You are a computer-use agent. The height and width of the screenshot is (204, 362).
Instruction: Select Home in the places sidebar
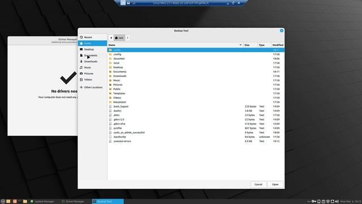coord(92,43)
